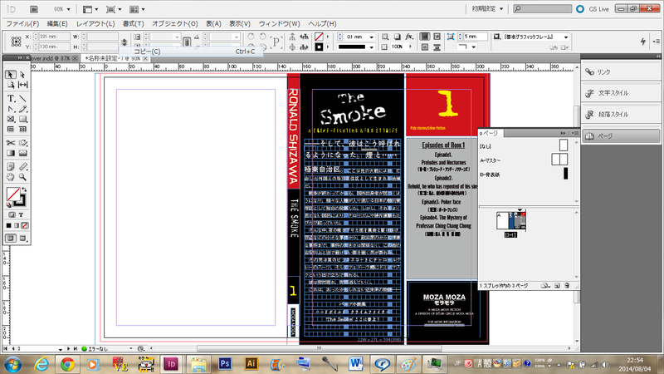664x374 pixels.
Task: Toggle formatting affects text button
Action: click(22, 215)
